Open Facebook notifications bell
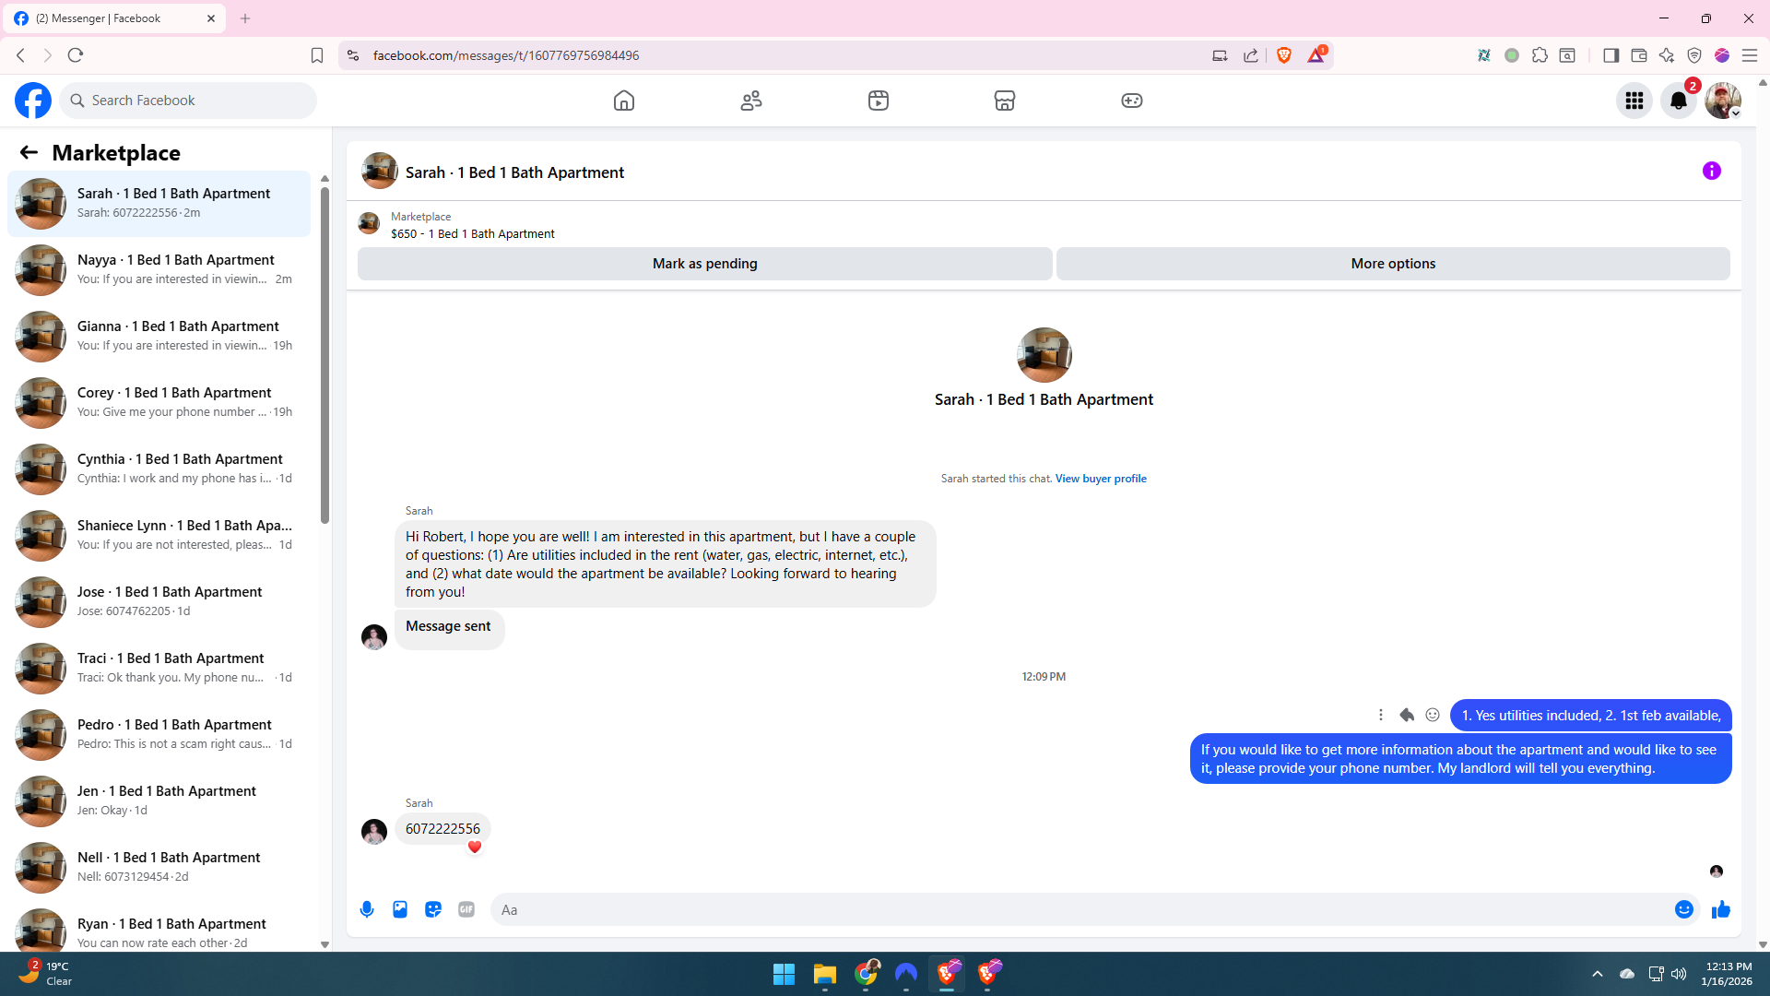The height and width of the screenshot is (996, 1770). 1679,101
